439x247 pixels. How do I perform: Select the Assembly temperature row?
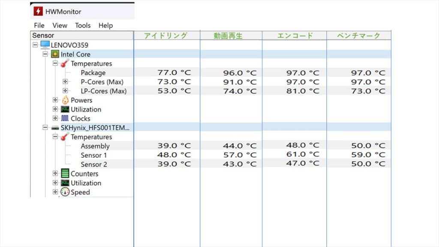coord(95,146)
